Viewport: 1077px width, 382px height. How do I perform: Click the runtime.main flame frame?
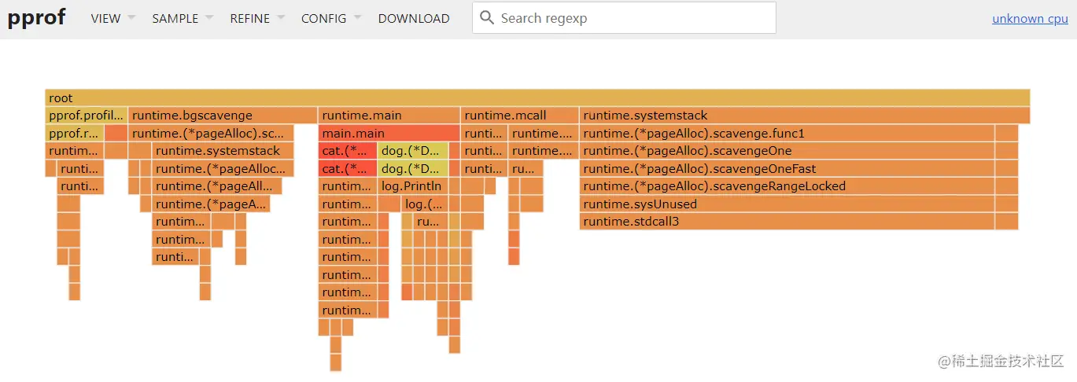[389, 116]
